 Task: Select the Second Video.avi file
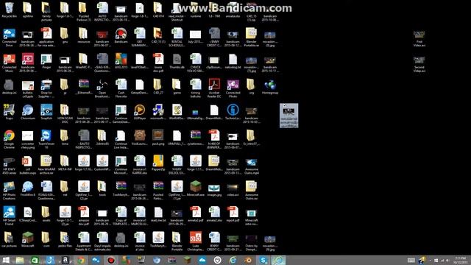(419, 64)
